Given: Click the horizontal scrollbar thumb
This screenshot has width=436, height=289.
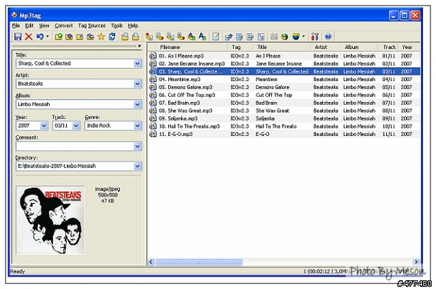Looking at the screenshot, I should click(x=199, y=262).
